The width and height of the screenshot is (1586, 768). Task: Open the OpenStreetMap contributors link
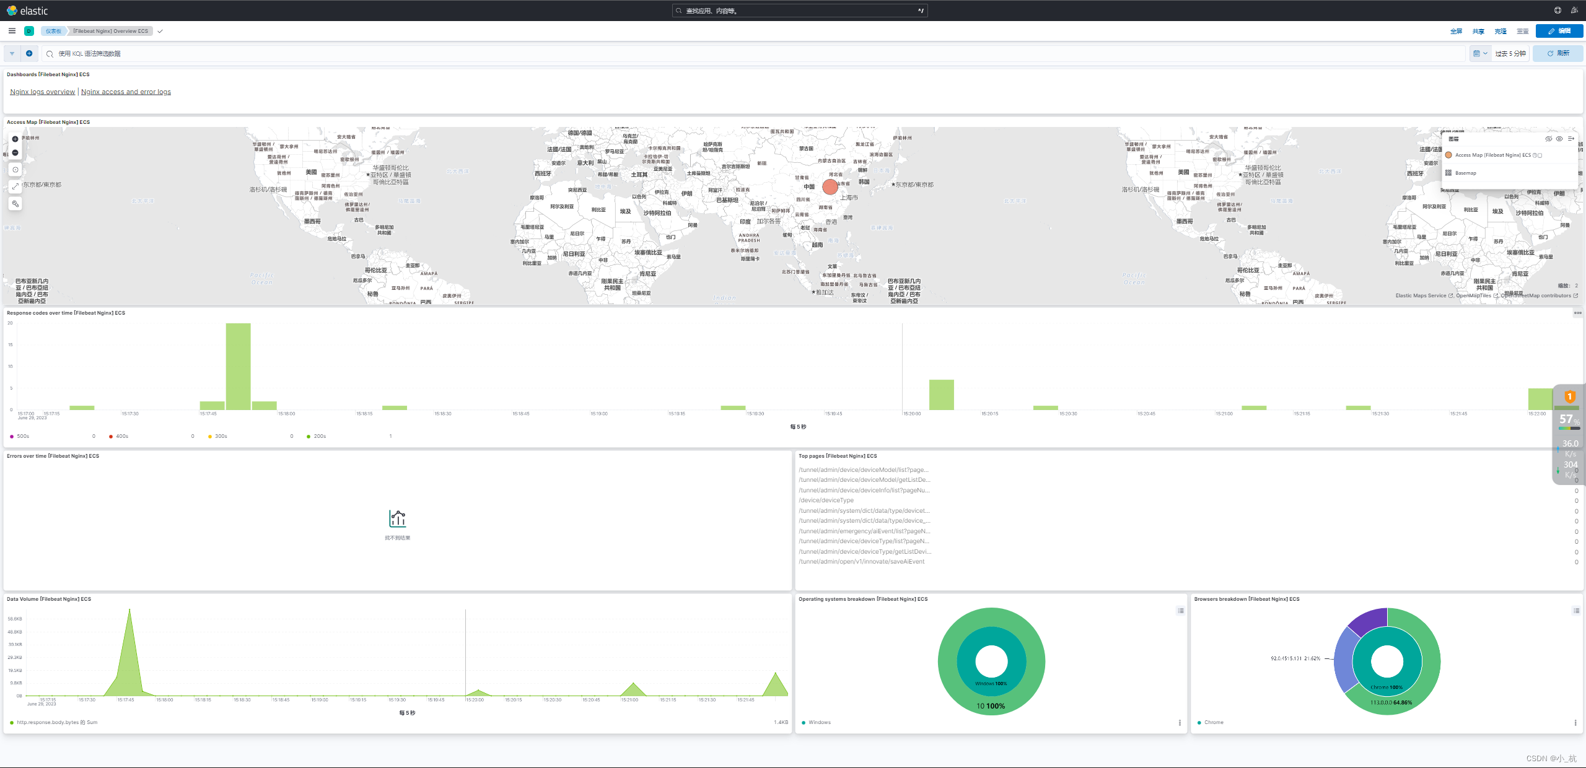point(1539,296)
